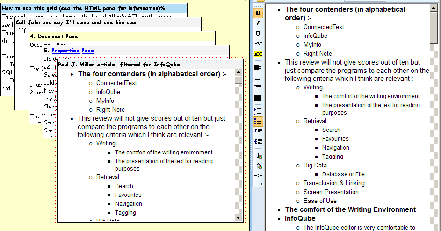Decrease indent of the paragraph
This screenshot has width=441, height=231.
tap(258, 132)
